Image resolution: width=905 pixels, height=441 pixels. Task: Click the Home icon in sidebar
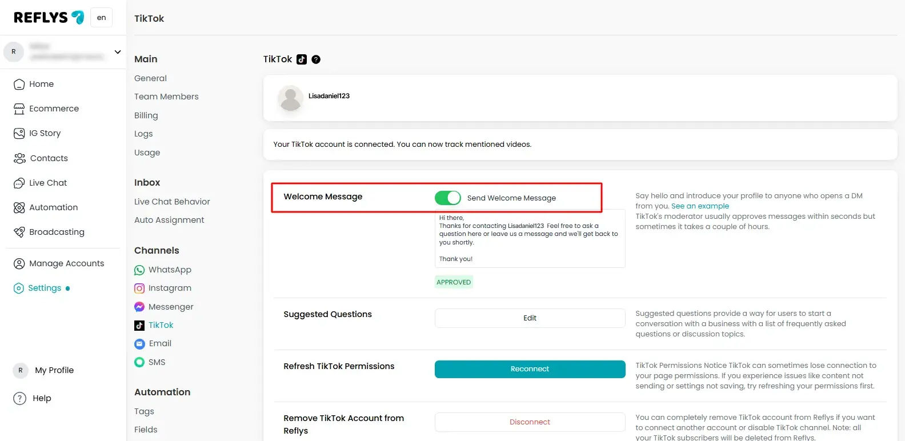pyautogui.click(x=19, y=85)
